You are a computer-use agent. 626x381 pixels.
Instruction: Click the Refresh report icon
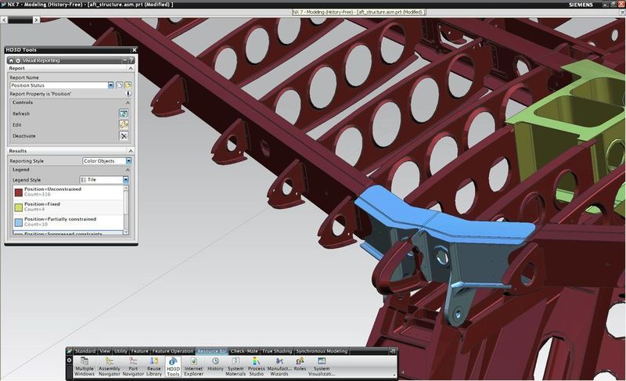click(124, 113)
